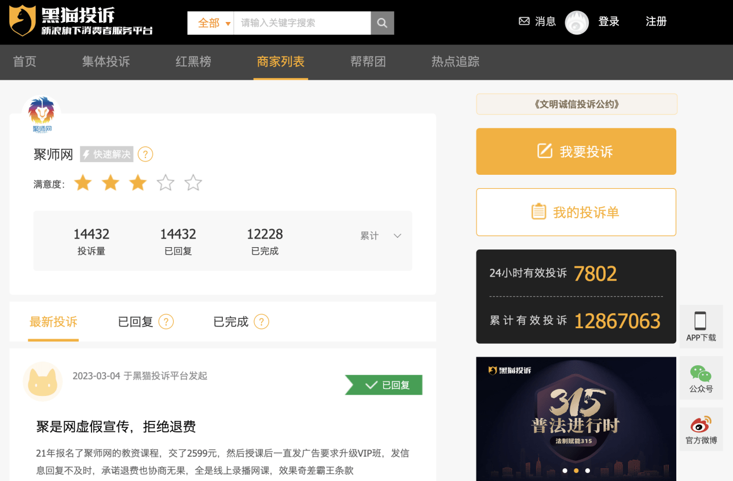This screenshot has height=481, width=733.
Task: Click 12228 已完成 statistic
Action: pos(265,241)
